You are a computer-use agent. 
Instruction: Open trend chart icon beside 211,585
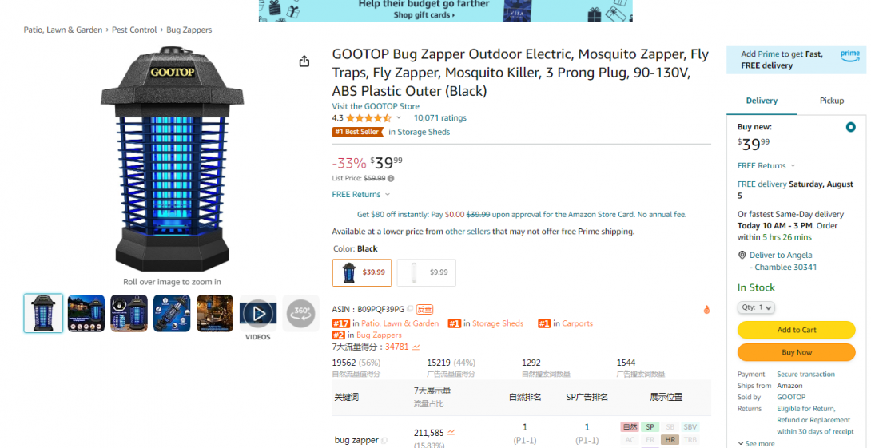click(x=451, y=433)
